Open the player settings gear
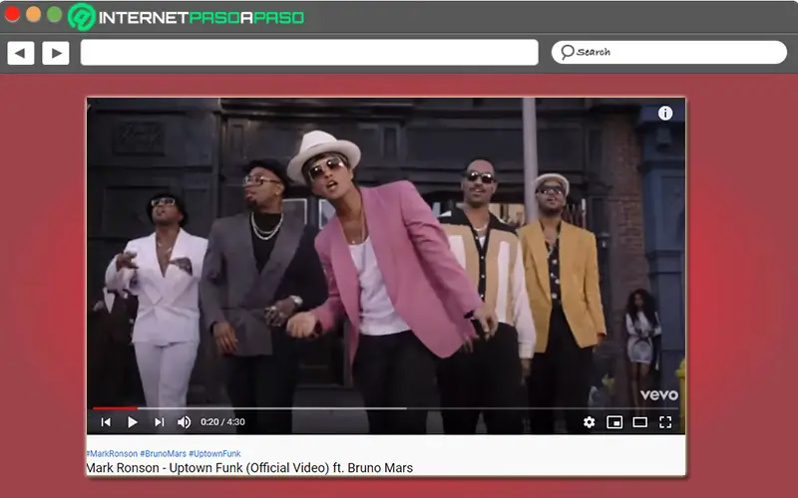Screen dimensions: 798x498 (589, 421)
